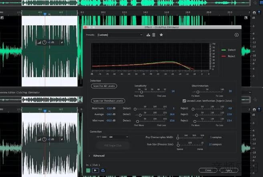Adjust the Average Reject slider
This screenshot has height=177, width=263.
click(197, 115)
